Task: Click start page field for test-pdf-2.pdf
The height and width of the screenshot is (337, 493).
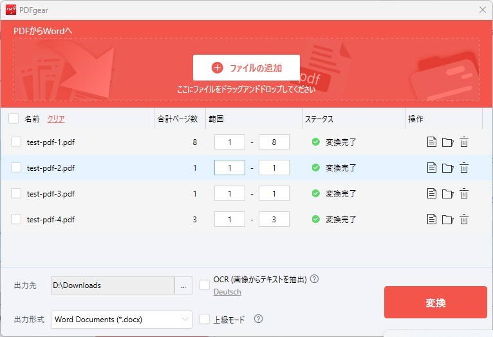Action: (230, 168)
